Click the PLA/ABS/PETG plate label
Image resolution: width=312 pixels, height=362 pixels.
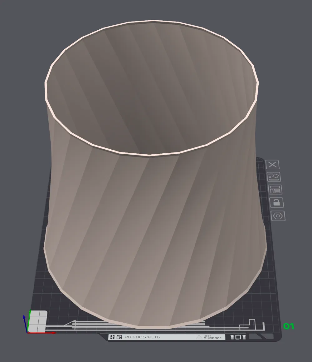tap(142, 337)
